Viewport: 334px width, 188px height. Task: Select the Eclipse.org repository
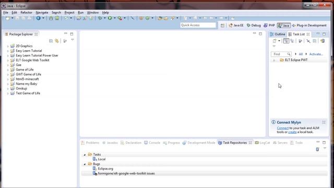click(x=105, y=169)
